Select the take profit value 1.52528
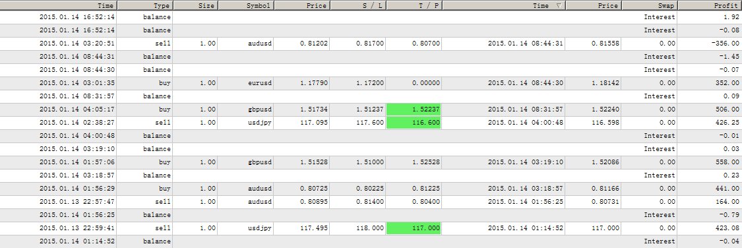Image resolution: width=742 pixels, height=248 pixels. [425, 162]
